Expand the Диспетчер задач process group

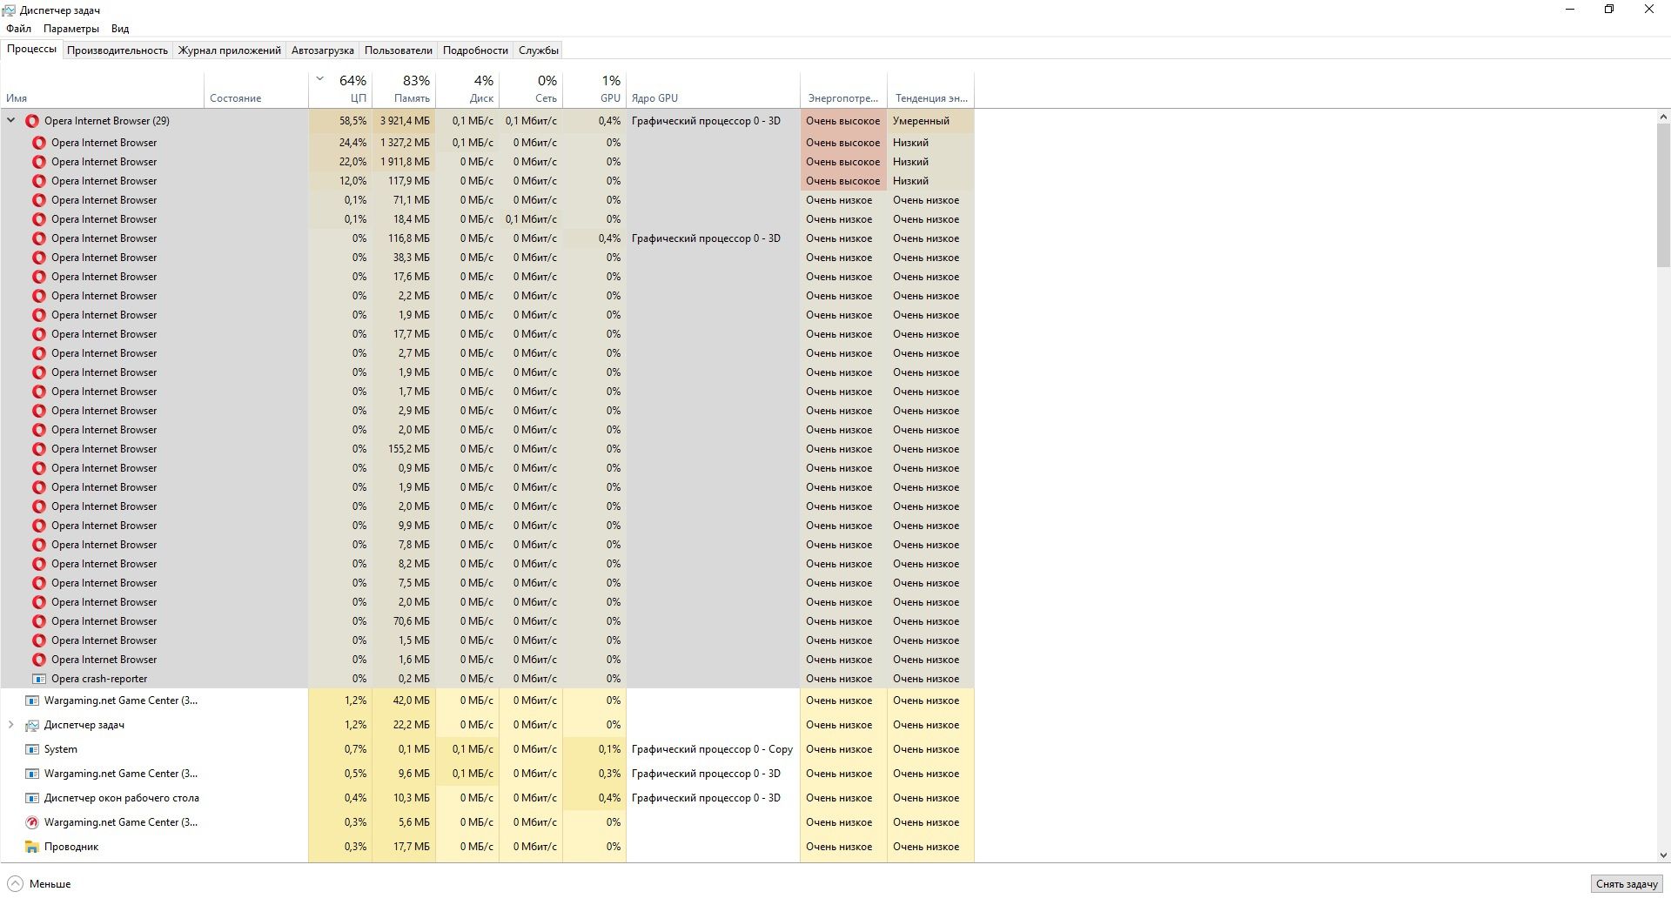click(x=11, y=725)
